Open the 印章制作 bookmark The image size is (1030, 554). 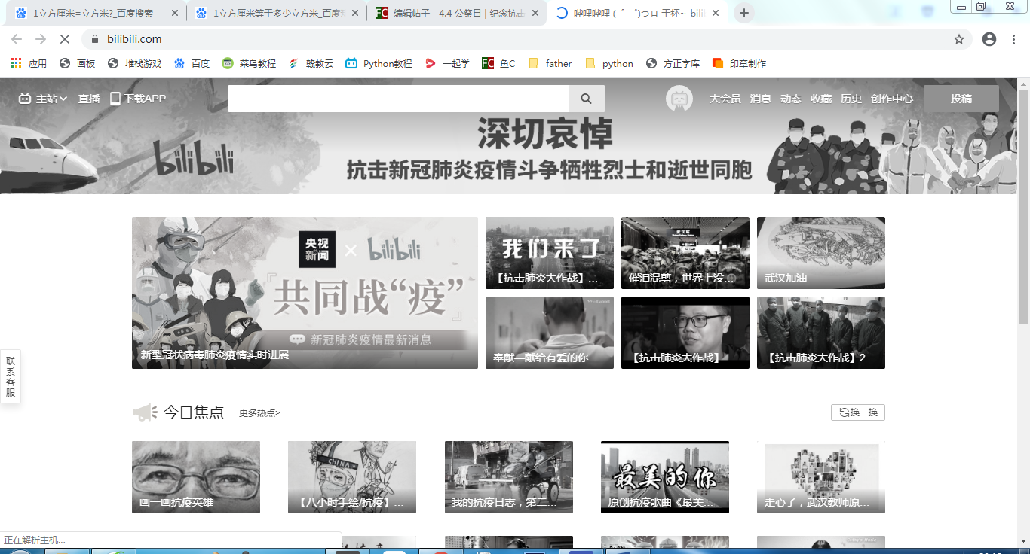[740, 64]
